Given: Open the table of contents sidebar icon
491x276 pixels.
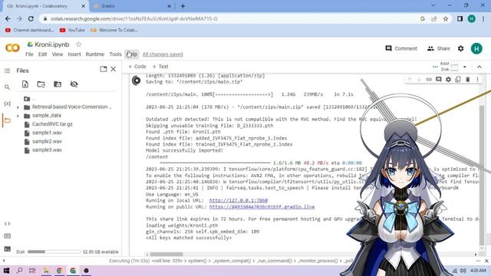Looking at the screenshot, I should (x=7, y=71).
